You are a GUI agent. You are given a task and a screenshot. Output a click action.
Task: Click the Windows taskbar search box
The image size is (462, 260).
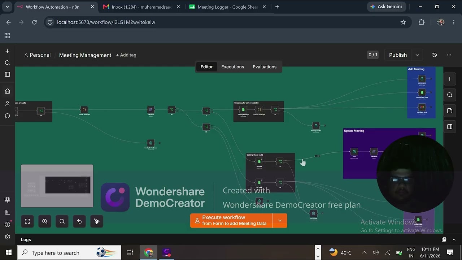click(69, 253)
